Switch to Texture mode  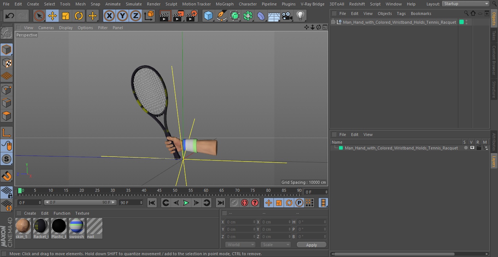click(x=7, y=63)
